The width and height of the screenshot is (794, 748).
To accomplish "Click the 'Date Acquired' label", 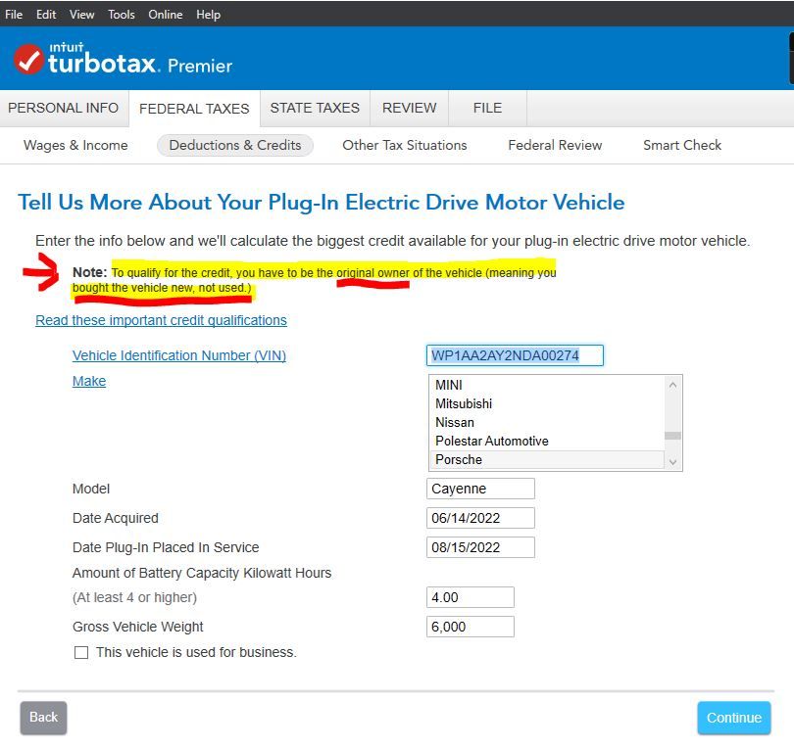I will [x=116, y=518].
